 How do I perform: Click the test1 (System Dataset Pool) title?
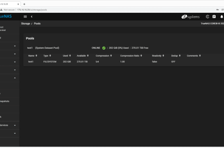tap(43, 48)
